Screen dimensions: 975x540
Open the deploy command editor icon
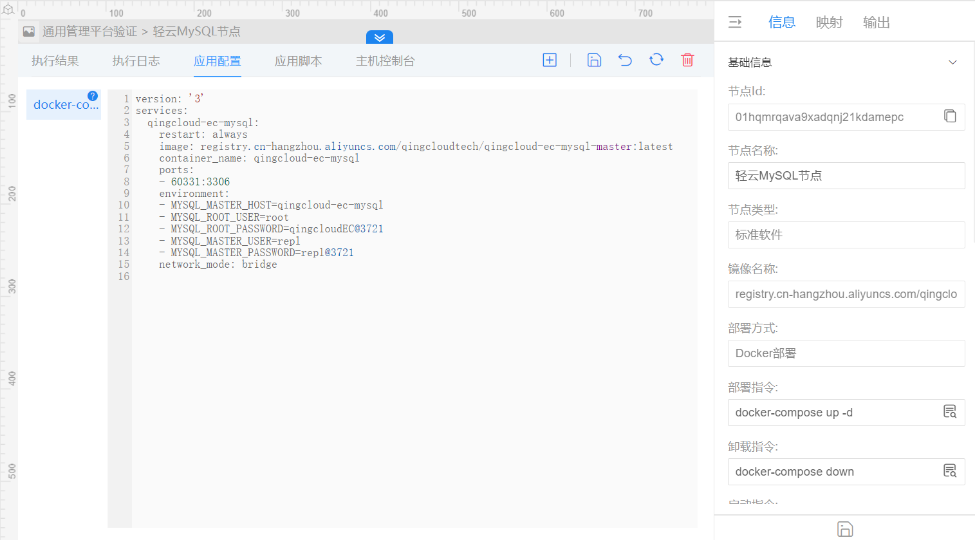click(x=950, y=412)
